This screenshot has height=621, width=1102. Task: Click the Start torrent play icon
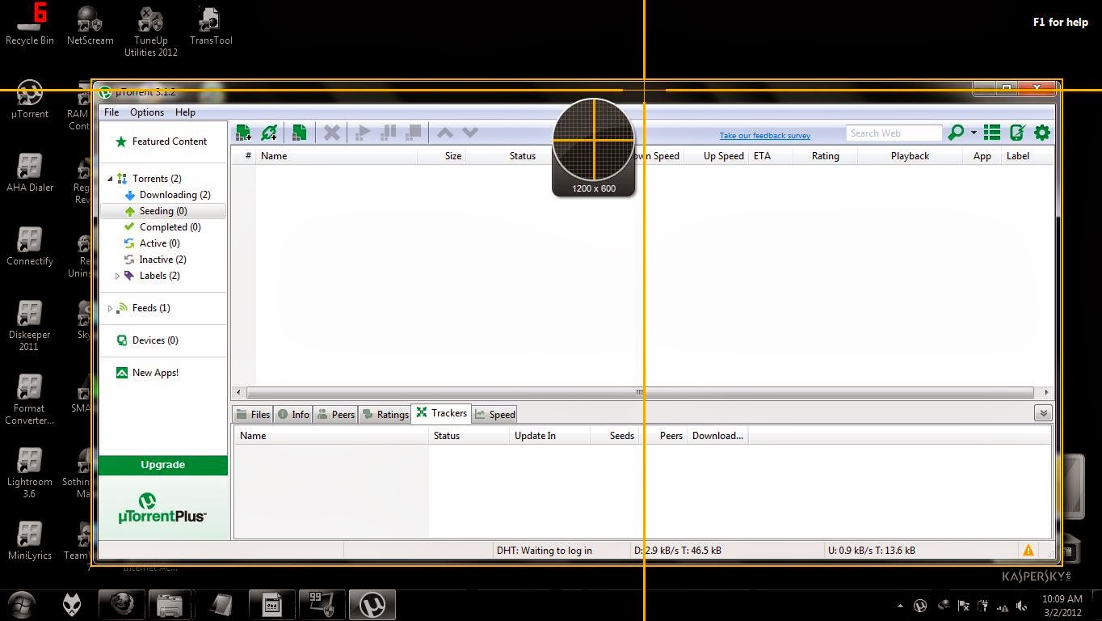coord(364,133)
